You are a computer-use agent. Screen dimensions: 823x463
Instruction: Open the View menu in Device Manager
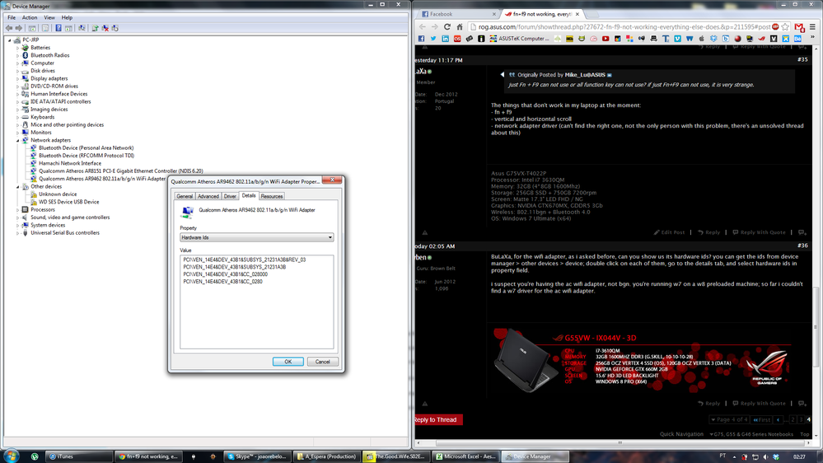49,17
